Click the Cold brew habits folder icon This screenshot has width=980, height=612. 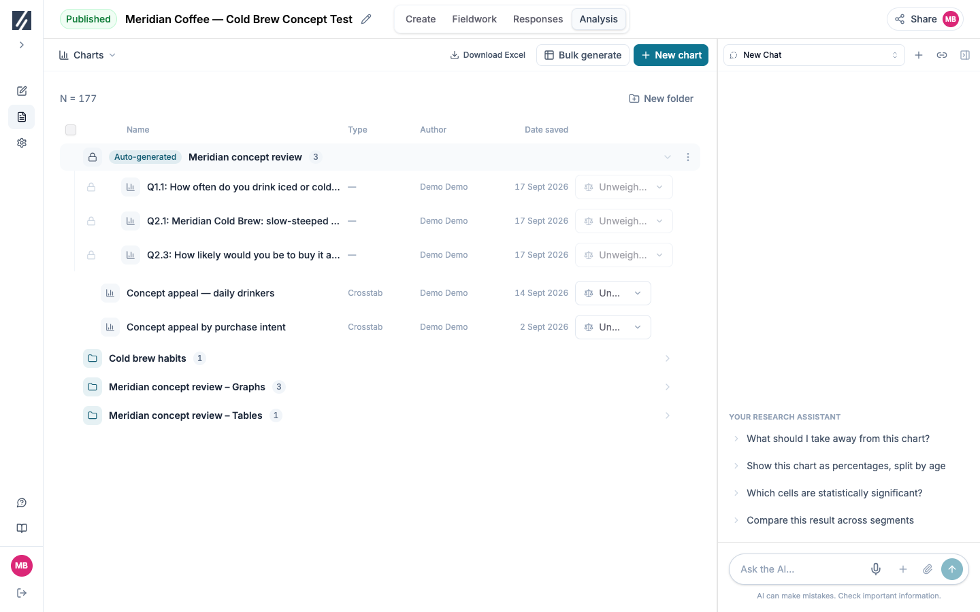point(93,358)
